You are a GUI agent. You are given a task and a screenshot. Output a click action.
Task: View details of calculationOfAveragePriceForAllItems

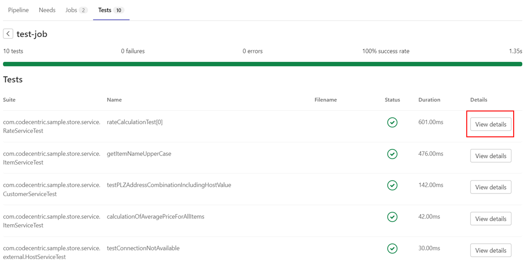click(x=490, y=218)
